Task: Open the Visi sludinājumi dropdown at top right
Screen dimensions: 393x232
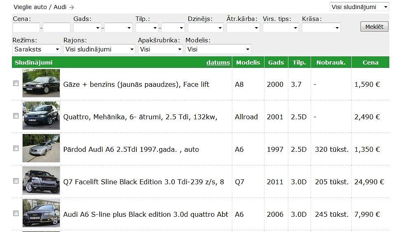Action: point(359,7)
